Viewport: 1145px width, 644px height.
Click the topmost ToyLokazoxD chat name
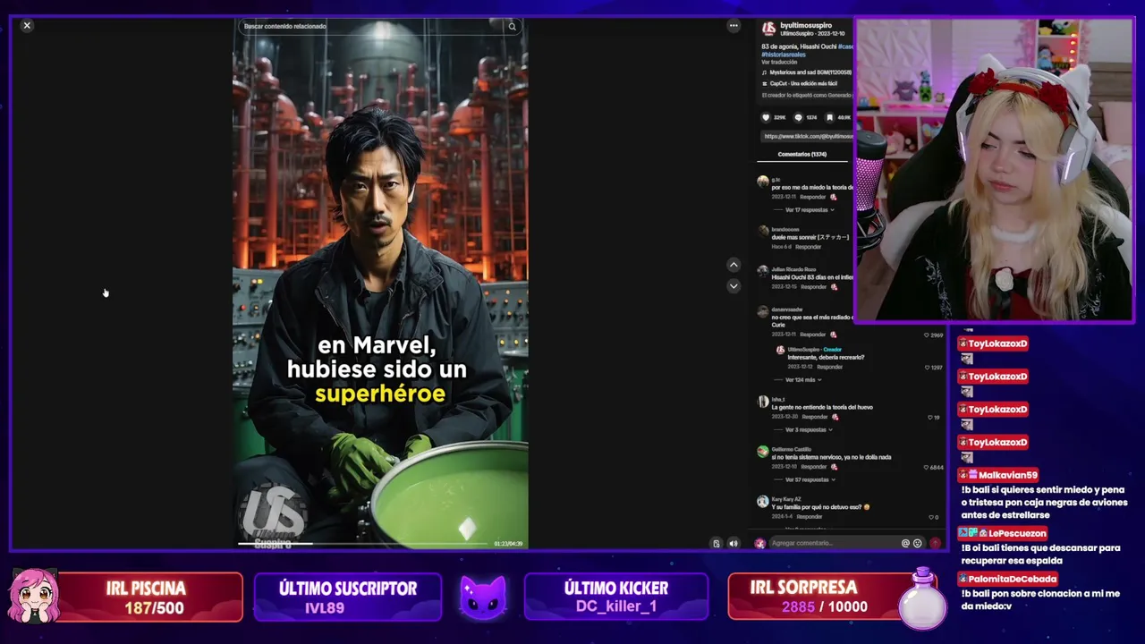(997, 343)
